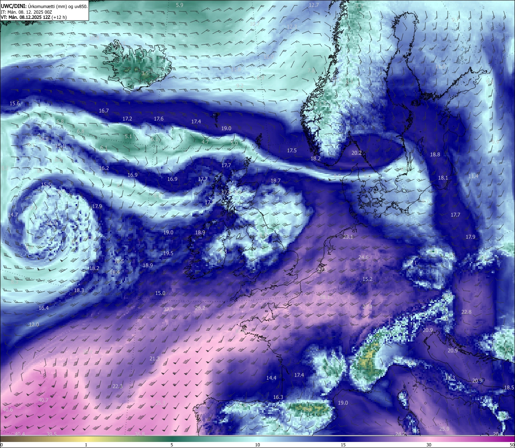The width and height of the screenshot is (515, 448).
Task: Click the legend label '1' on the scale
Action: tap(86, 445)
